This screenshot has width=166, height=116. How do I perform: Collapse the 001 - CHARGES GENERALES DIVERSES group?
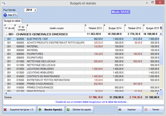click(7, 34)
